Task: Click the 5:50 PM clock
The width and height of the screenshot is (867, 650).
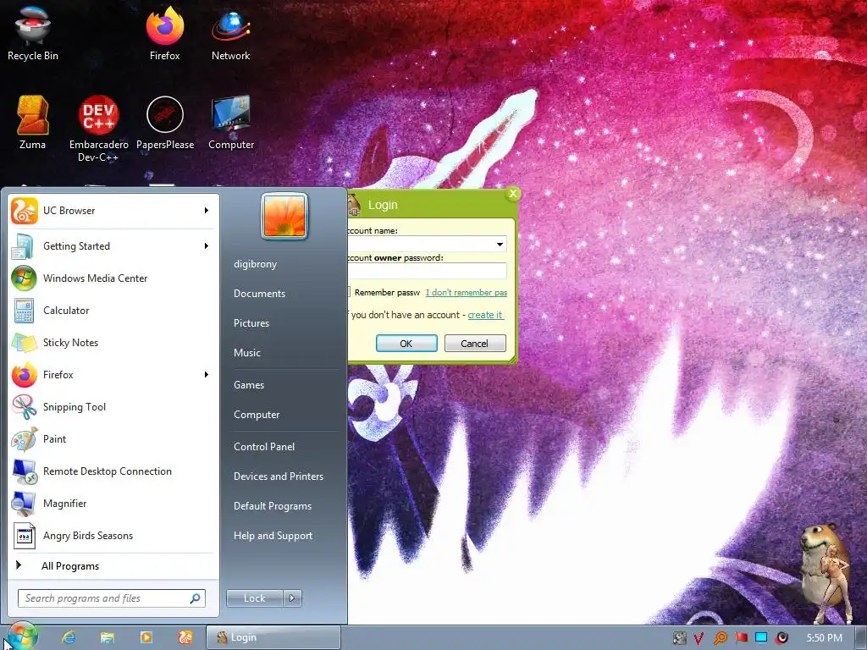Action: coord(824,638)
